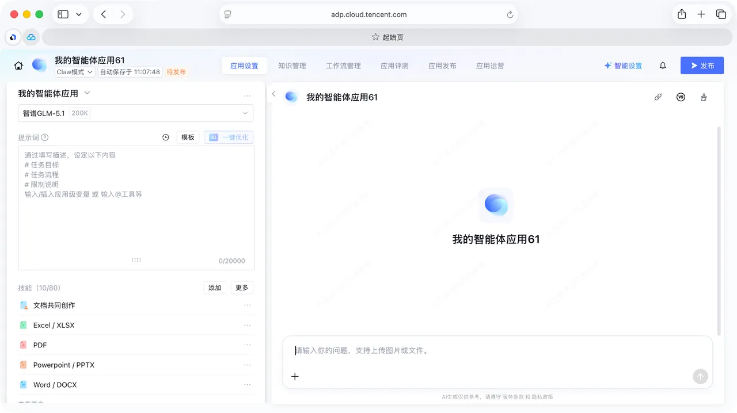
Task: Open more options for Excel / XLSX
Action: point(248,325)
